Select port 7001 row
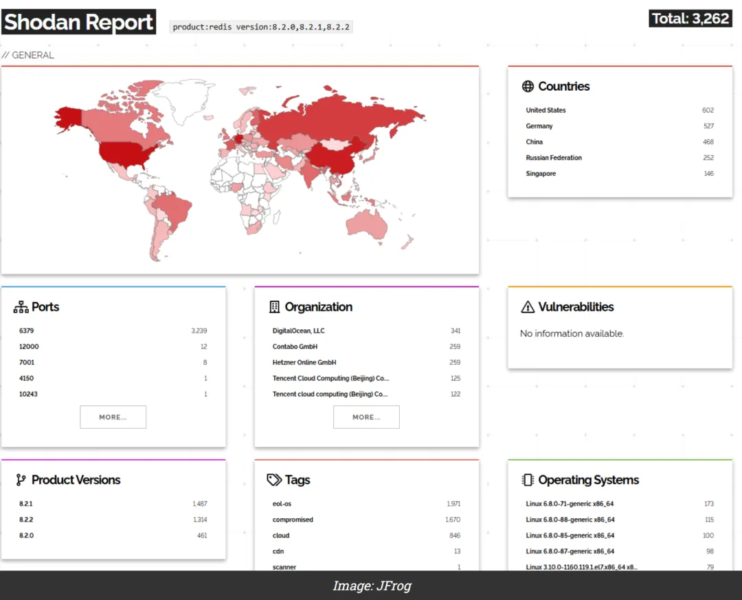The height and width of the screenshot is (600, 742). 113,362
